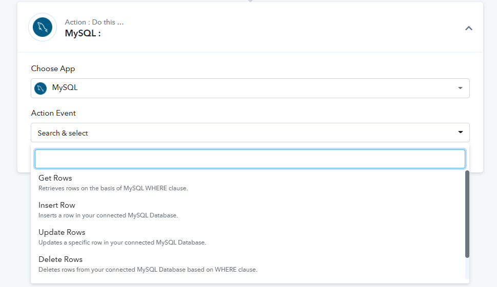Click the large MySQL dolphin logo in header
The width and height of the screenshot is (497, 287).
point(43,27)
